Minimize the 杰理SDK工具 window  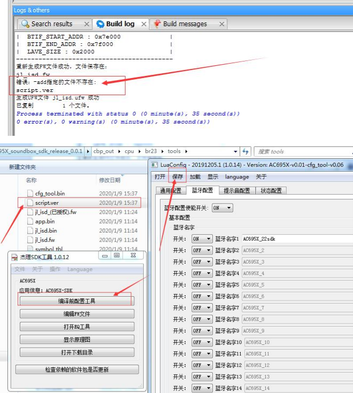[x=105, y=256]
